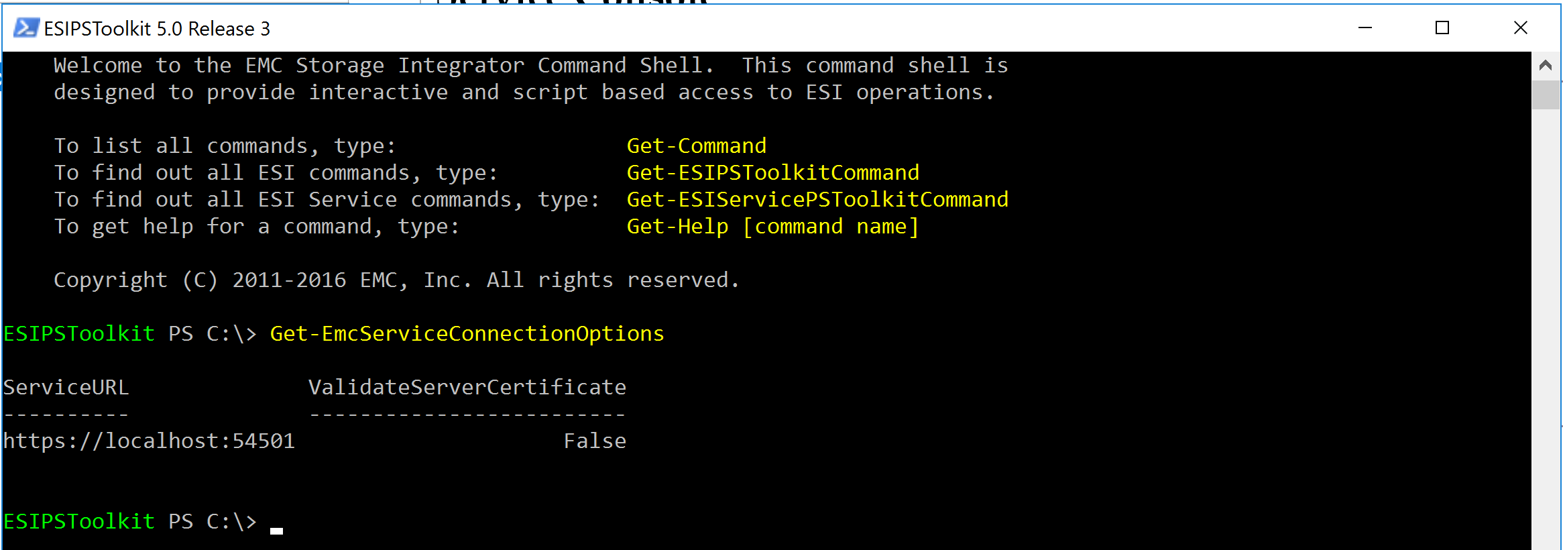Click the https://localhost:54501 URL
This screenshot has height=550, width=1563.
coord(149,441)
